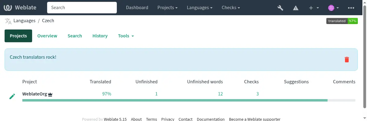The height and width of the screenshot is (121, 367).
Task: Click the crown icon next to WeblateOrg
Action: tap(50, 95)
